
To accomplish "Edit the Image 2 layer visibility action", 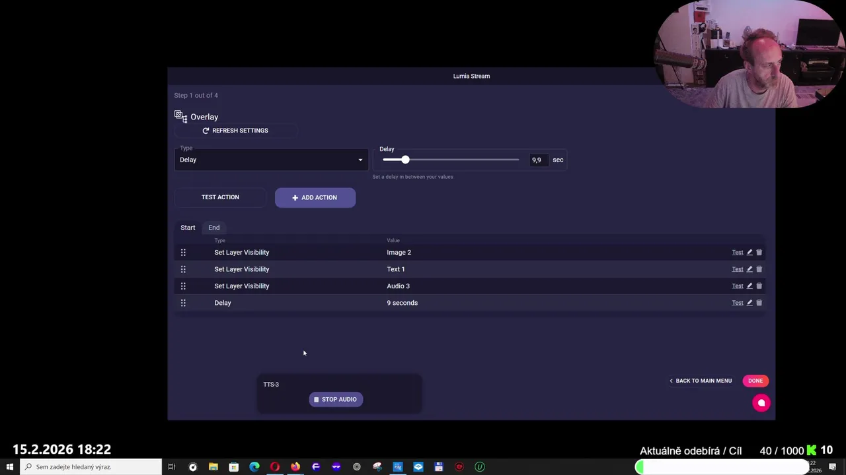I will click(x=750, y=252).
